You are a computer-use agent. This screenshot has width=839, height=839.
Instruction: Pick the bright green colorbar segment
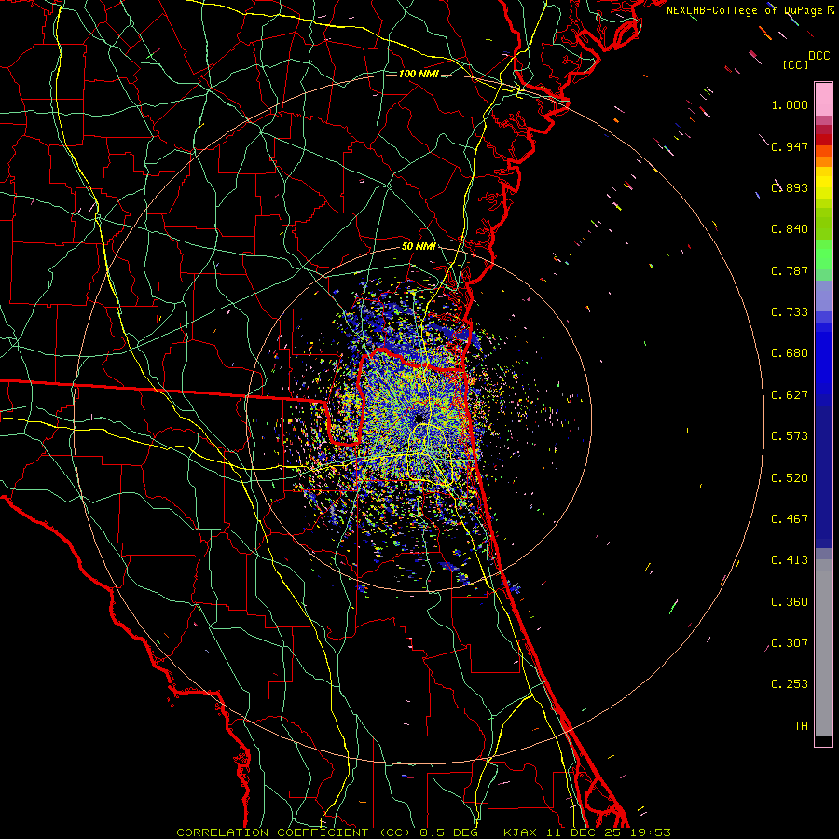click(x=823, y=254)
